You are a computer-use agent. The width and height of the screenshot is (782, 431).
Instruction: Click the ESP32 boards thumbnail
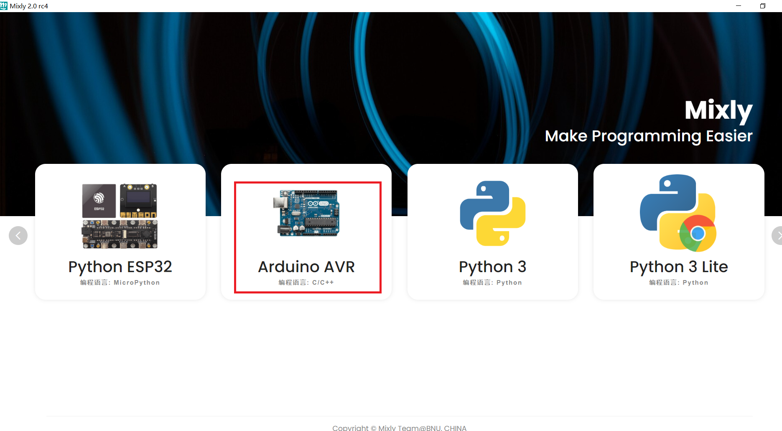point(120,216)
